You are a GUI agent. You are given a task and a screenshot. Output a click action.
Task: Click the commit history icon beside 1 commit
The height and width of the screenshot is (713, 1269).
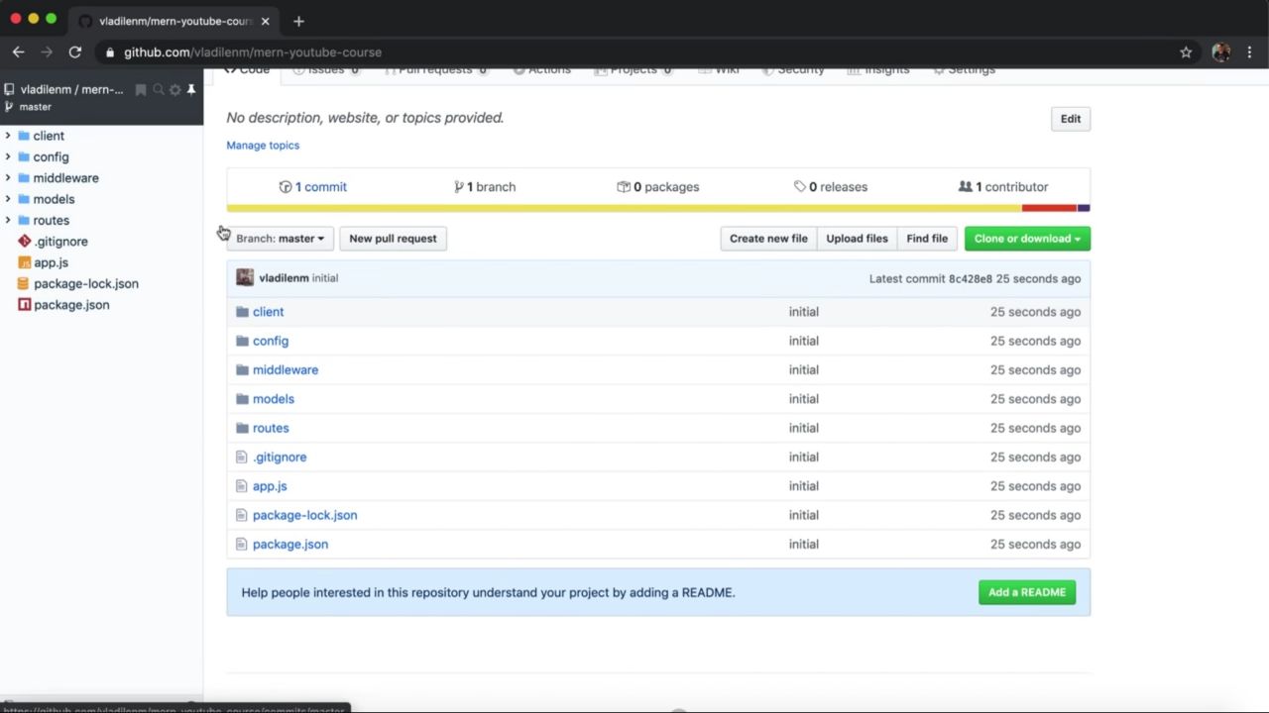[286, 186]
